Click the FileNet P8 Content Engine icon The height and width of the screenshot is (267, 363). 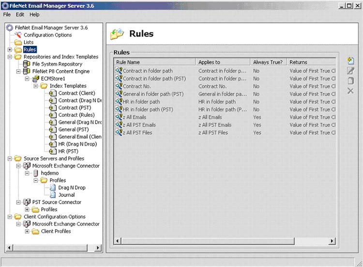point(27,71)
